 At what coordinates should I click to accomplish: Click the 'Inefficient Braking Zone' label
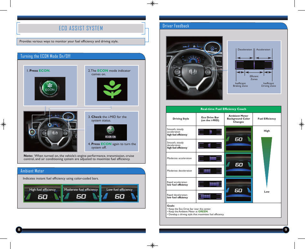pos(240,84)
